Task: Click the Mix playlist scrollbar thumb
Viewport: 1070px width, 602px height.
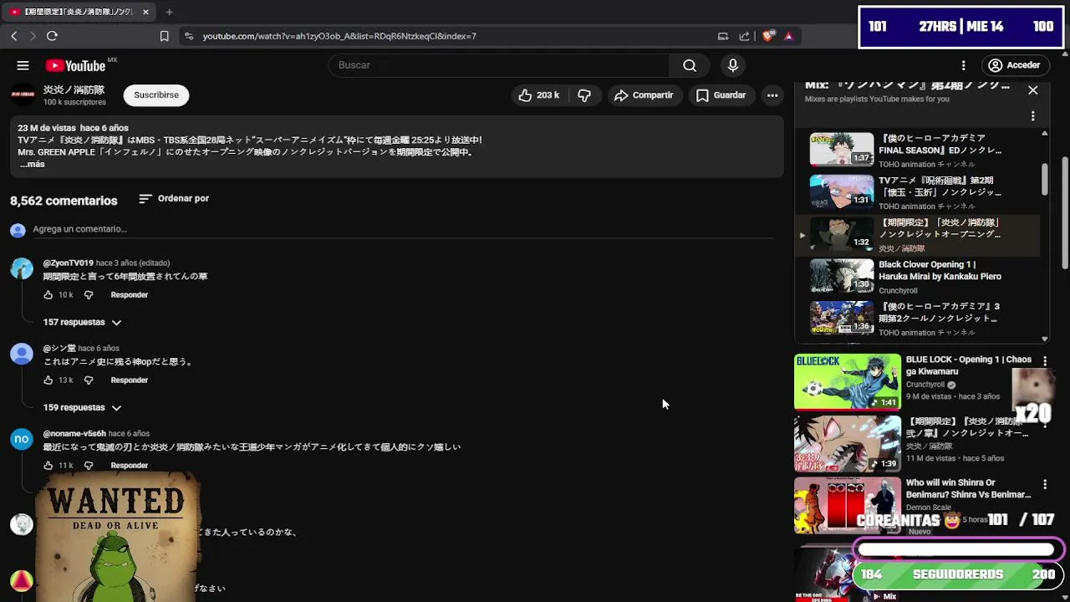Action: tap(1045, 177)
